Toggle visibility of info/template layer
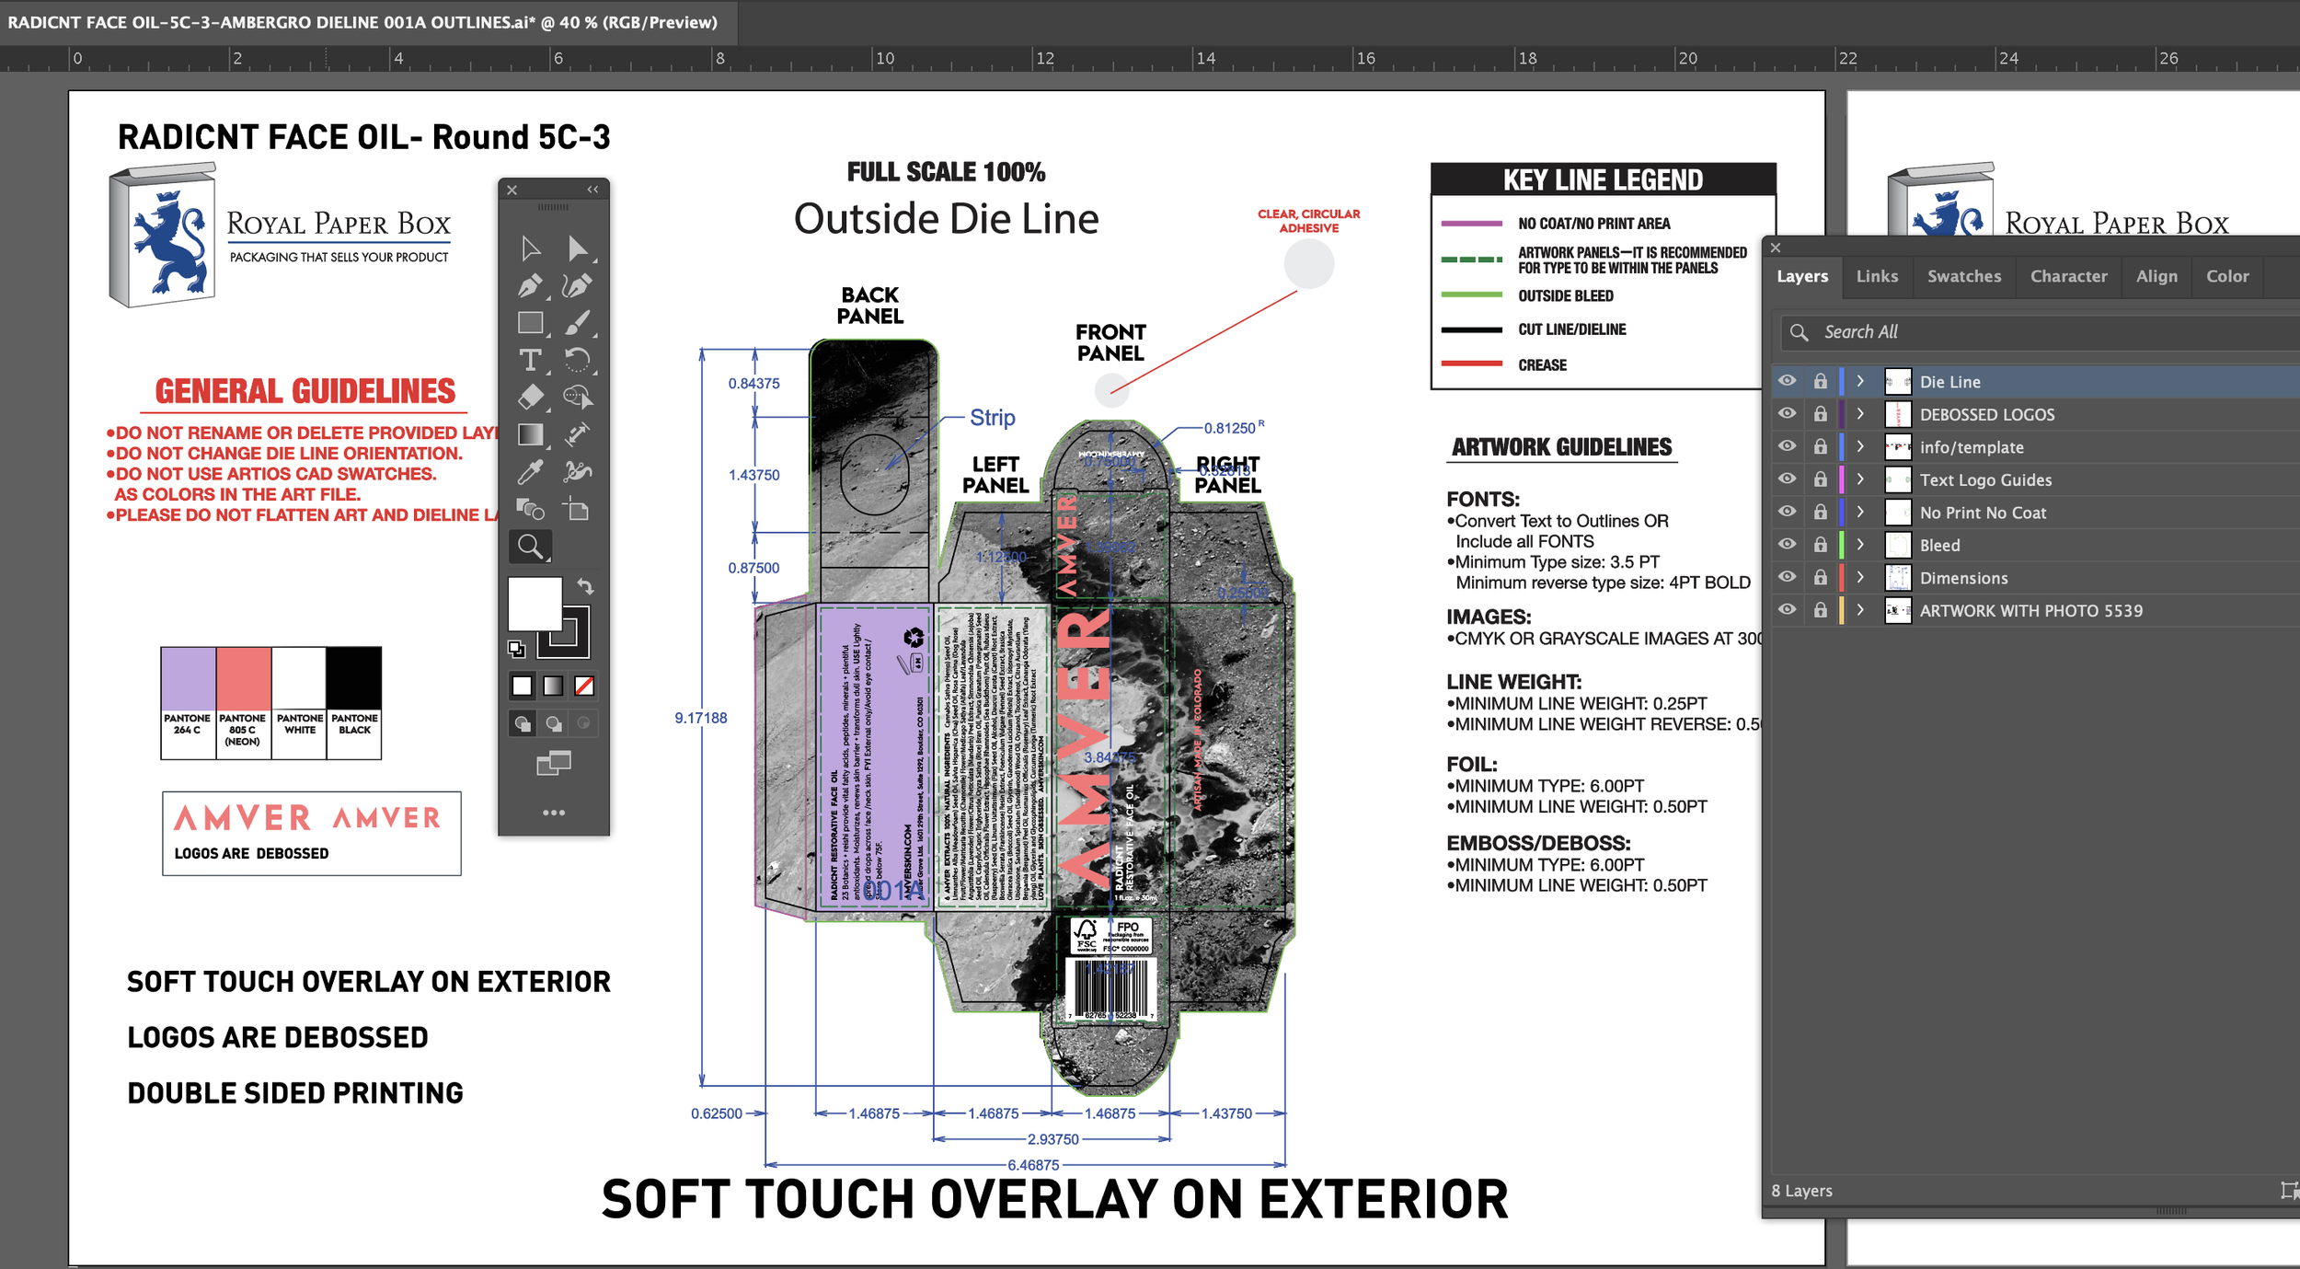Screen dimensions: 2300x1269 coord(1787,446)
